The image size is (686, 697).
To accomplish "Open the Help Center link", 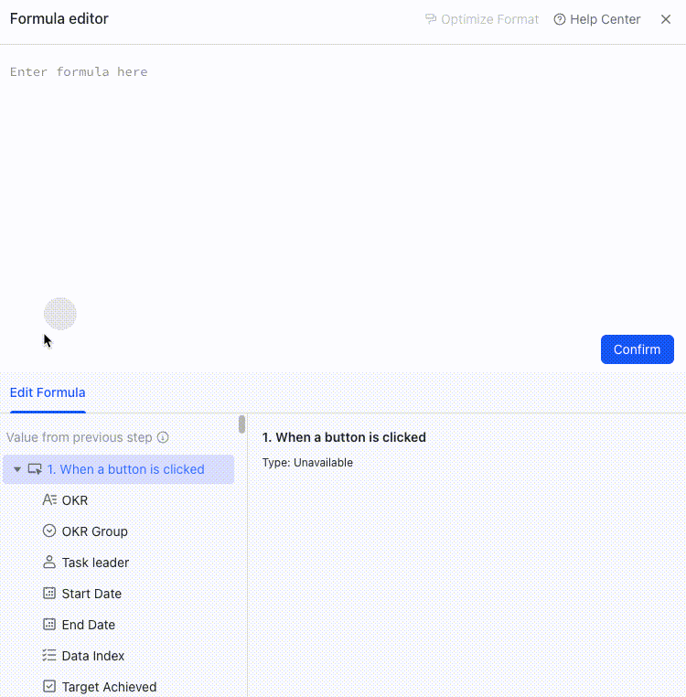I will (597, 19).
